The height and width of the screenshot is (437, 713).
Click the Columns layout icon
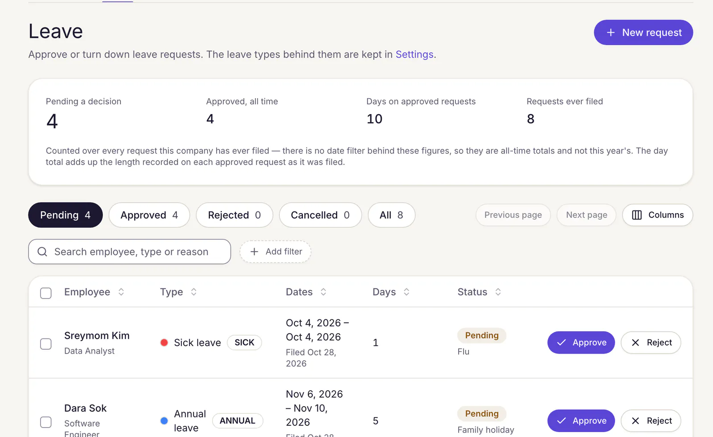(x=637, y=215)
